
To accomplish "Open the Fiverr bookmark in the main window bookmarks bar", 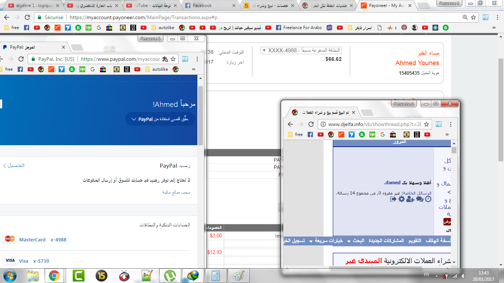I will click(x=78, y=28).
